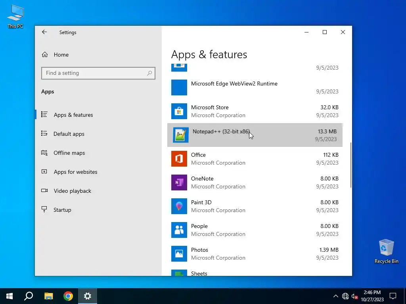This screenshot has height=304, width=406.
Task: Launch Google Chrome from the taskbar
Action: point(68,296)
